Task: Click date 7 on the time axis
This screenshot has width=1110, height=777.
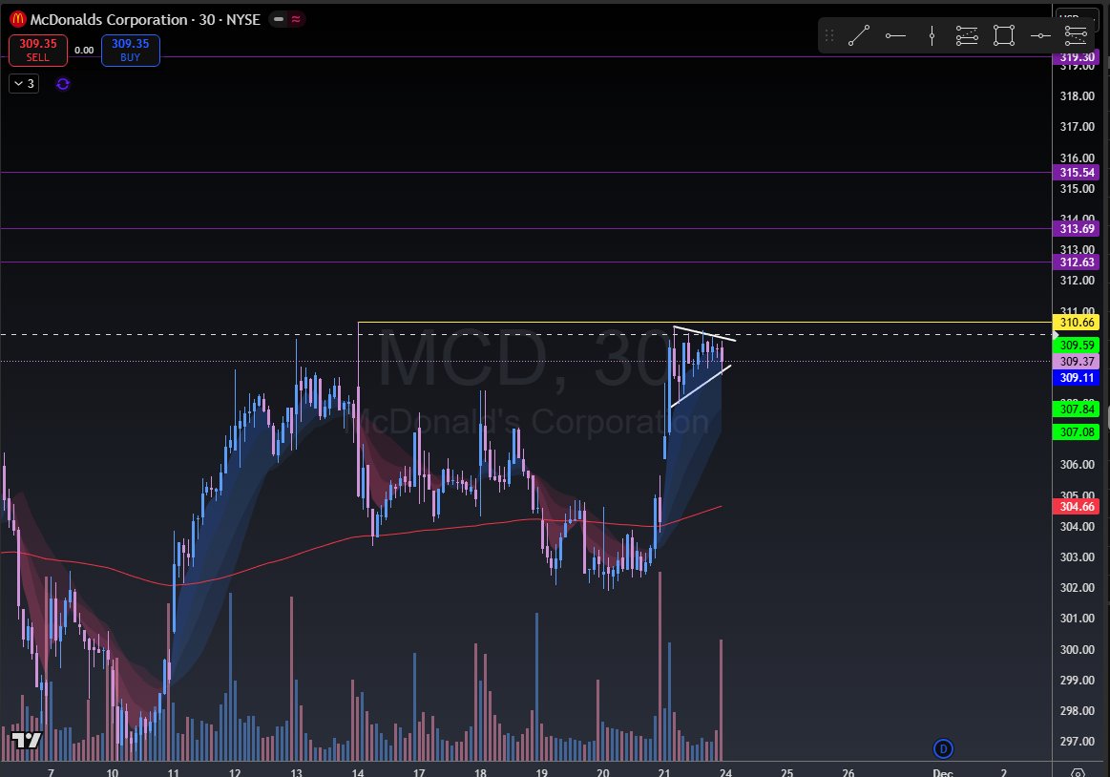Action: pos(51,772)
